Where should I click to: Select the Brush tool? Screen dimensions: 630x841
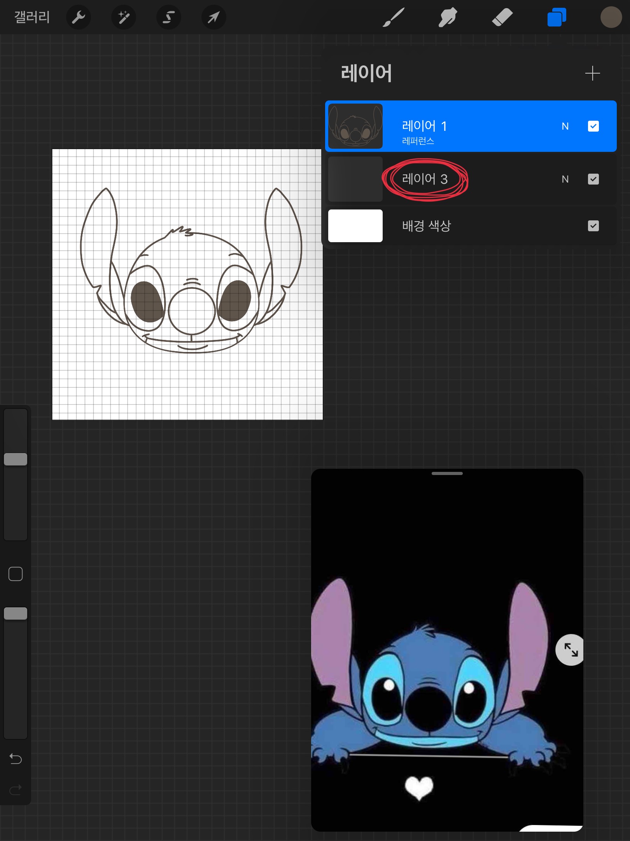point(393,17)
